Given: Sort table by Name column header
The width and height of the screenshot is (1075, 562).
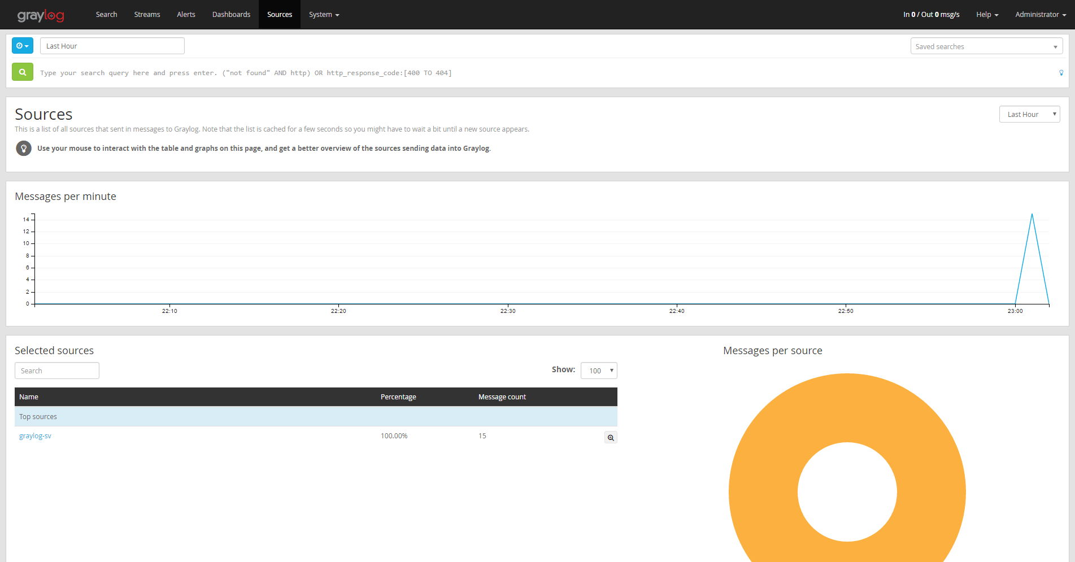Looking at the screenshot, I should click(x=29, y=397).
